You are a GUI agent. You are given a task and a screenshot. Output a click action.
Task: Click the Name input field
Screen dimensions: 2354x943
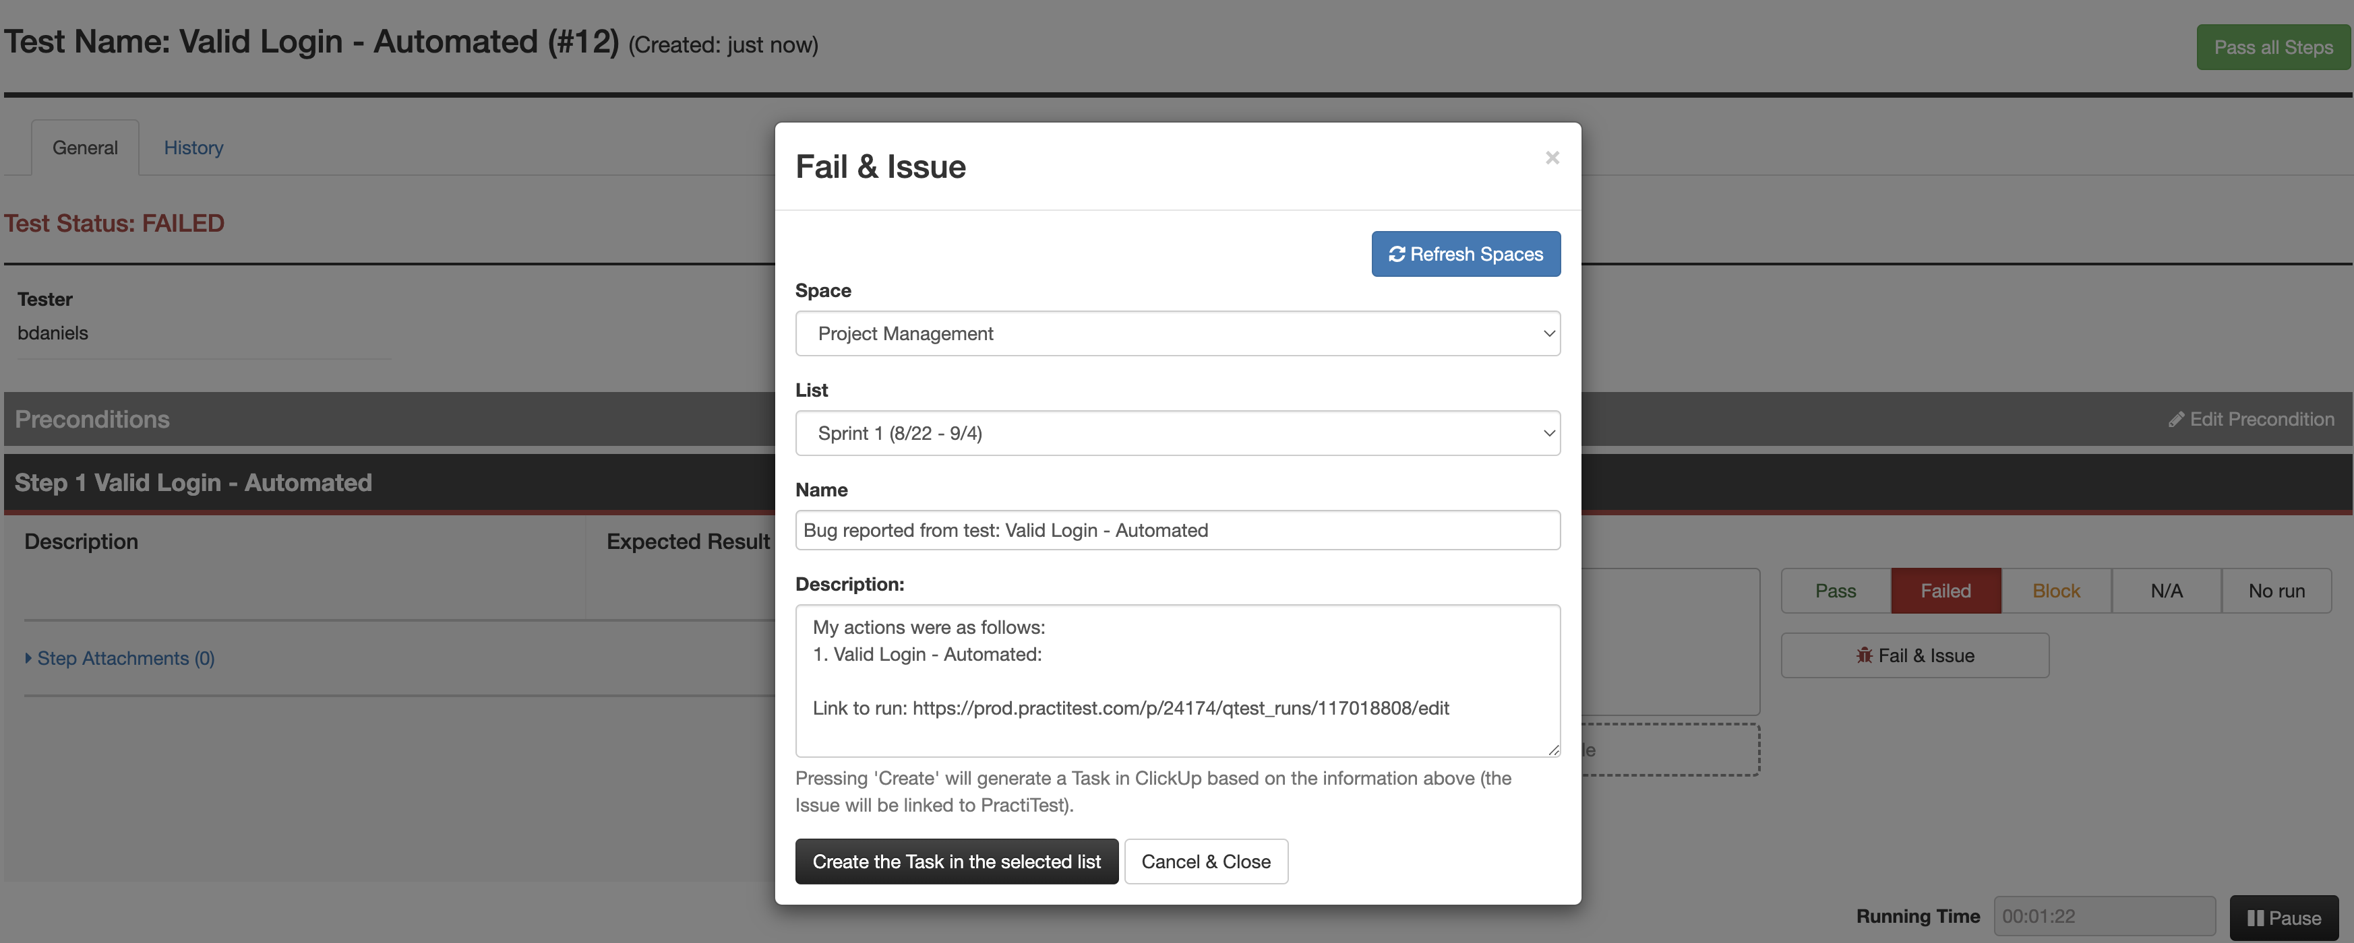tap(1177, 530)
